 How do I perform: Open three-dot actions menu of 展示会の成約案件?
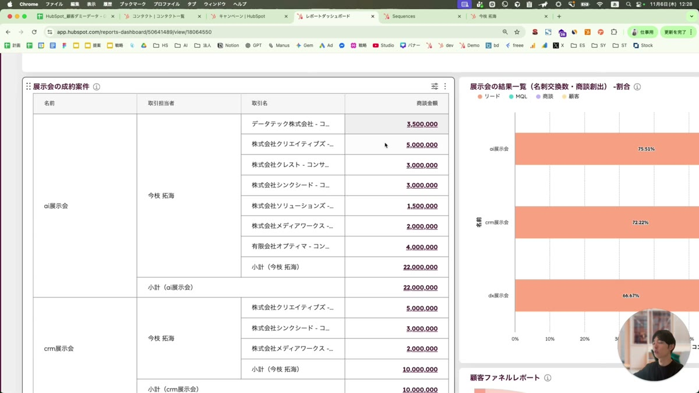445,86
